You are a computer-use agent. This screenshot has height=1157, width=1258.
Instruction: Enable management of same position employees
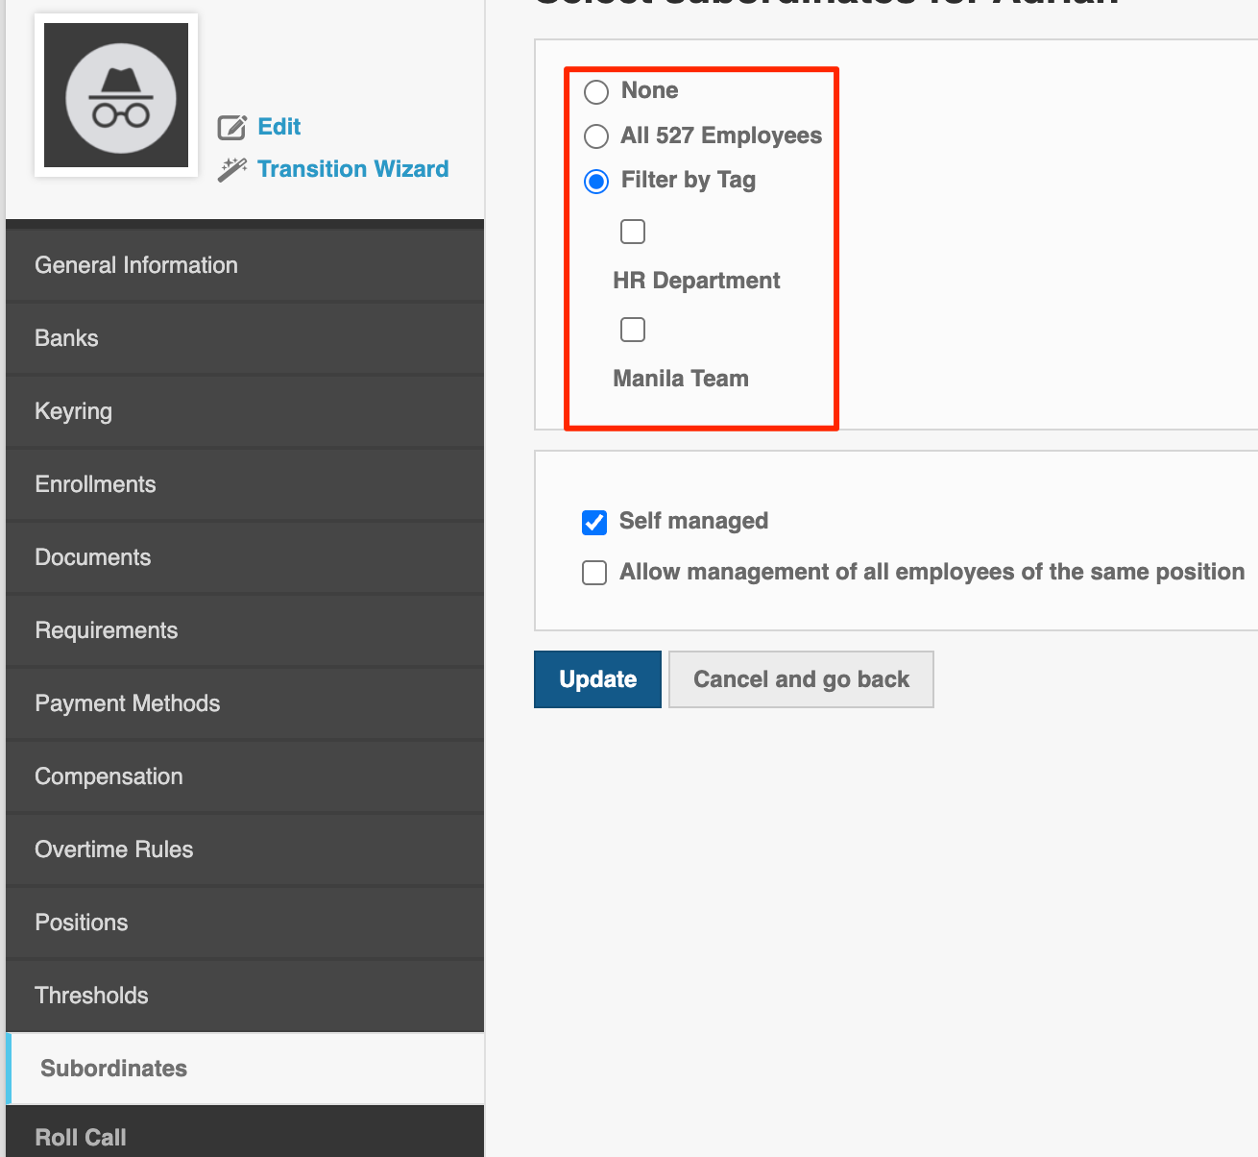[594, 573]
